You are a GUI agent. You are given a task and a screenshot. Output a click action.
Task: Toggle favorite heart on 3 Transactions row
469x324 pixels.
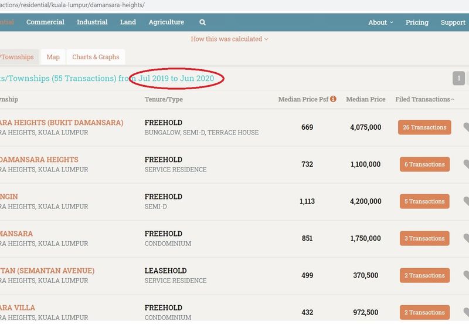click(466, 238)
